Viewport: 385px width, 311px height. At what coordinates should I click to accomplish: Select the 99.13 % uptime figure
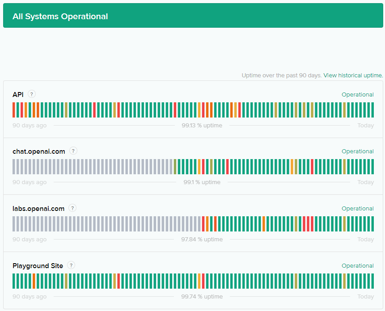[x=202, y=125]
